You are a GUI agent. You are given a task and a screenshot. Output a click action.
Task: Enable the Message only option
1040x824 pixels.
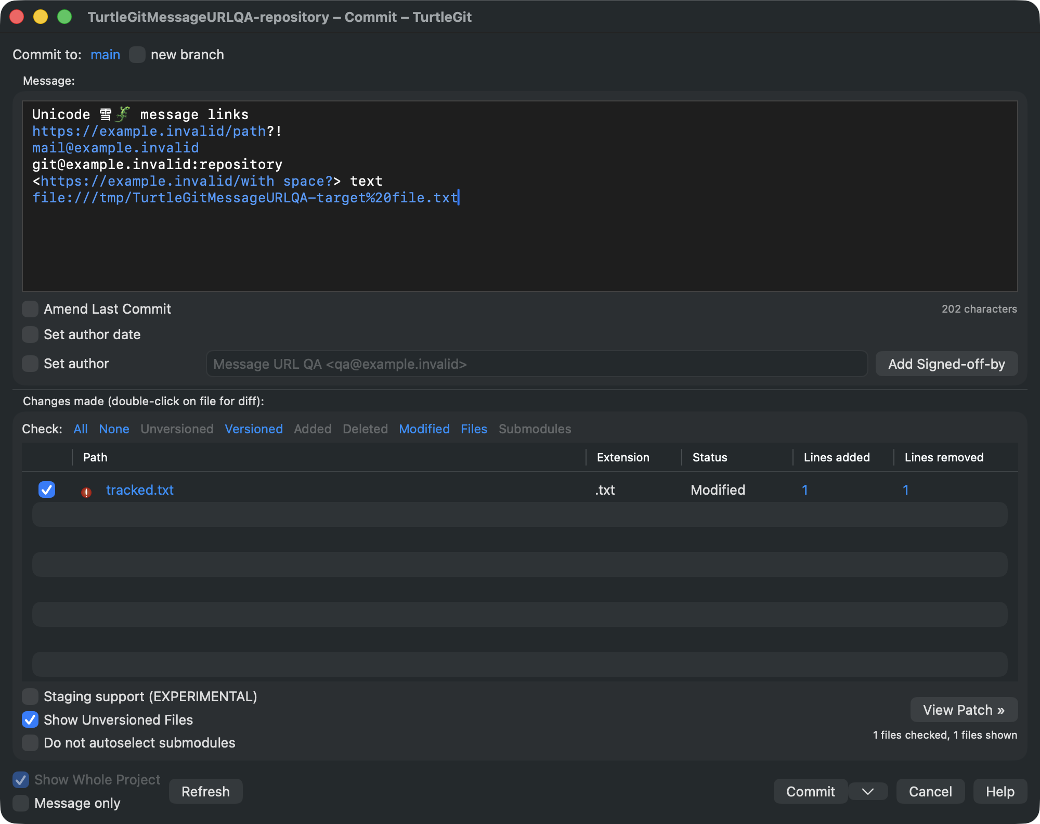[x=21, y=803]
